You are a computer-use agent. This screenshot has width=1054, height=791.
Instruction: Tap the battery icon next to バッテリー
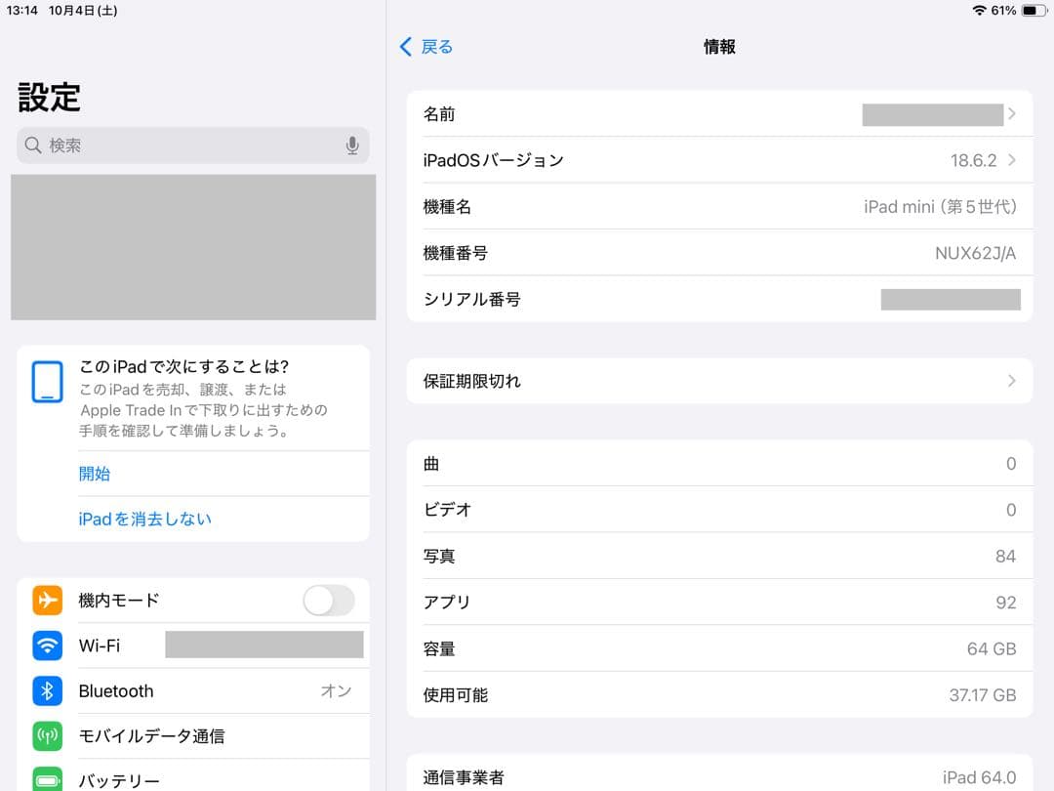(x=47, y=779)
